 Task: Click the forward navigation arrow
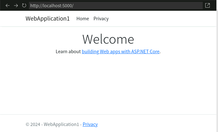coord(16,5)
